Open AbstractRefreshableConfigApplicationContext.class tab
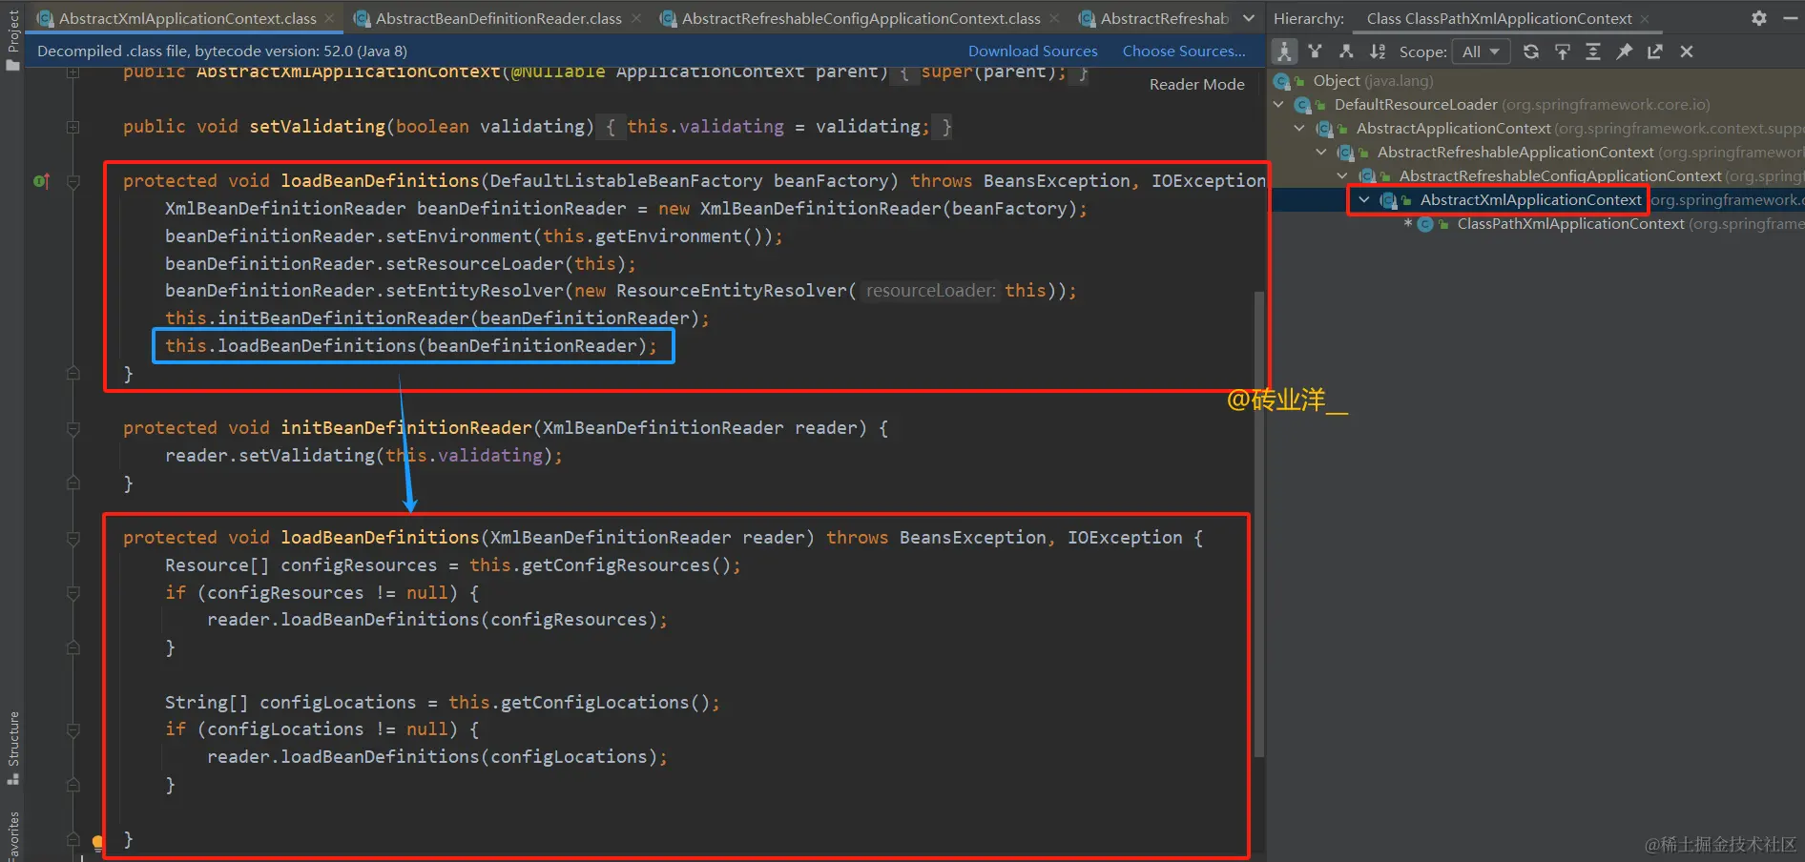 tap(861, 18)
